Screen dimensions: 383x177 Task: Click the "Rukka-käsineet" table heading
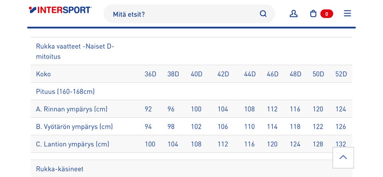click(x=60, y=169)
